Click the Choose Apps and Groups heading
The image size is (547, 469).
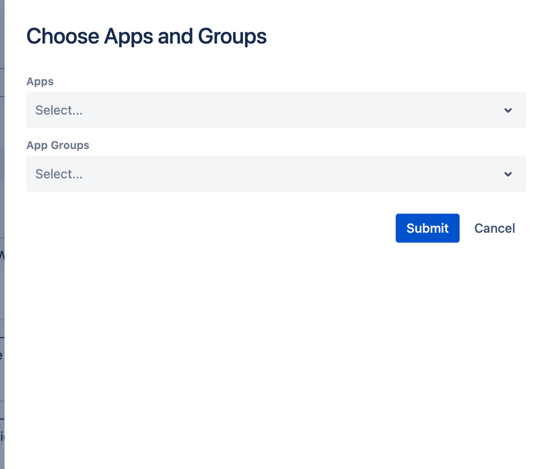(x=147, y=36)
